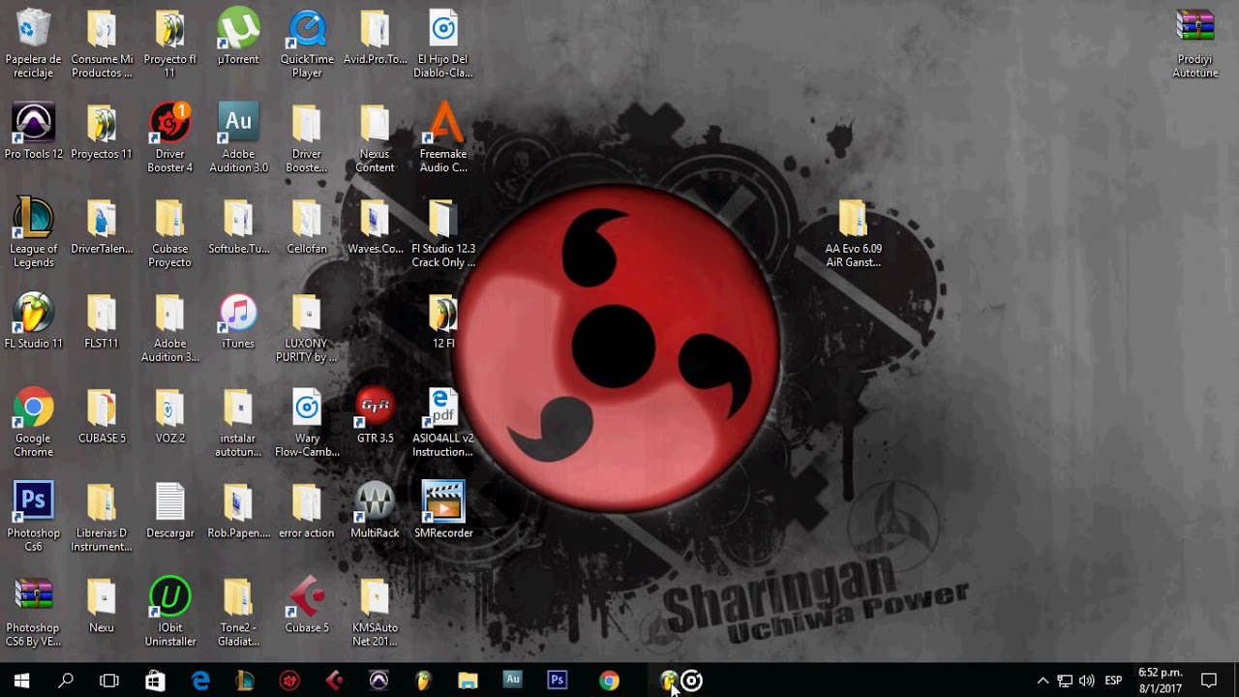Open the Freemake Audio C... shortcut
This screenshot has height=697, width=1239.
(443, 138)
